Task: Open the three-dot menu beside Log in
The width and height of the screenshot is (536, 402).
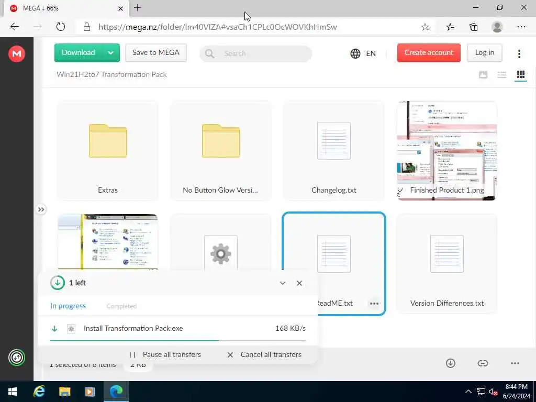Action: pos(519,54)
